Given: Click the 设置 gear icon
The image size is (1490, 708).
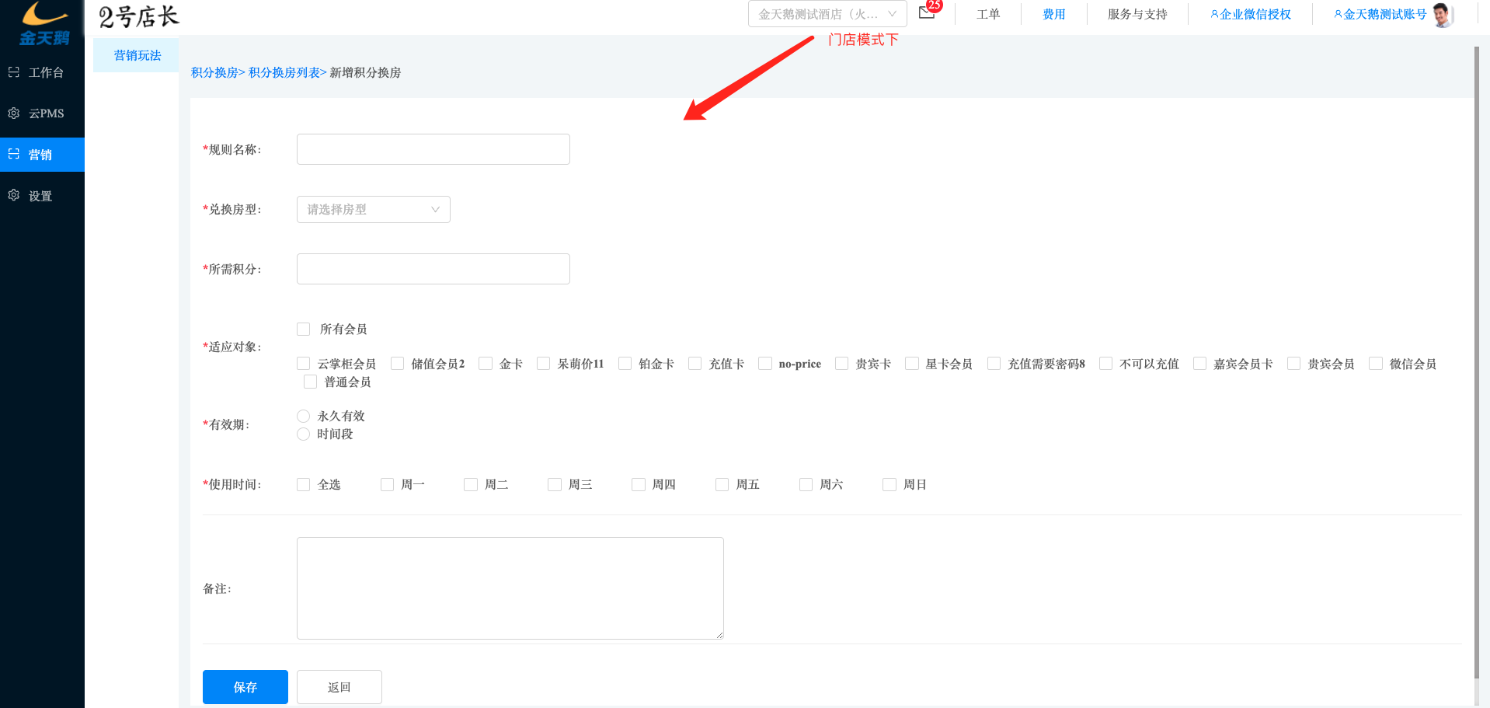Looking at the screenshot, I should (x=13, y=196).
